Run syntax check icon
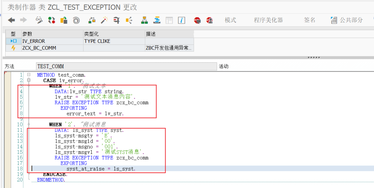The image size is (374, 188). point(92,20)
